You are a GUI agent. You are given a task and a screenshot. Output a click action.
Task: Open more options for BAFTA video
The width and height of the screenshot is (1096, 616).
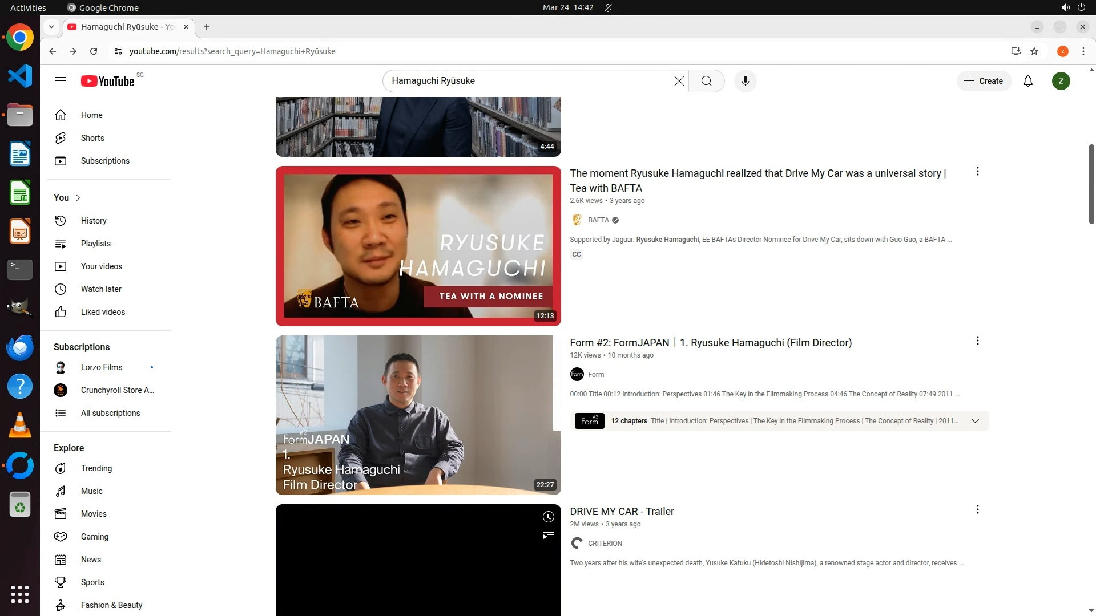[977, 172]
